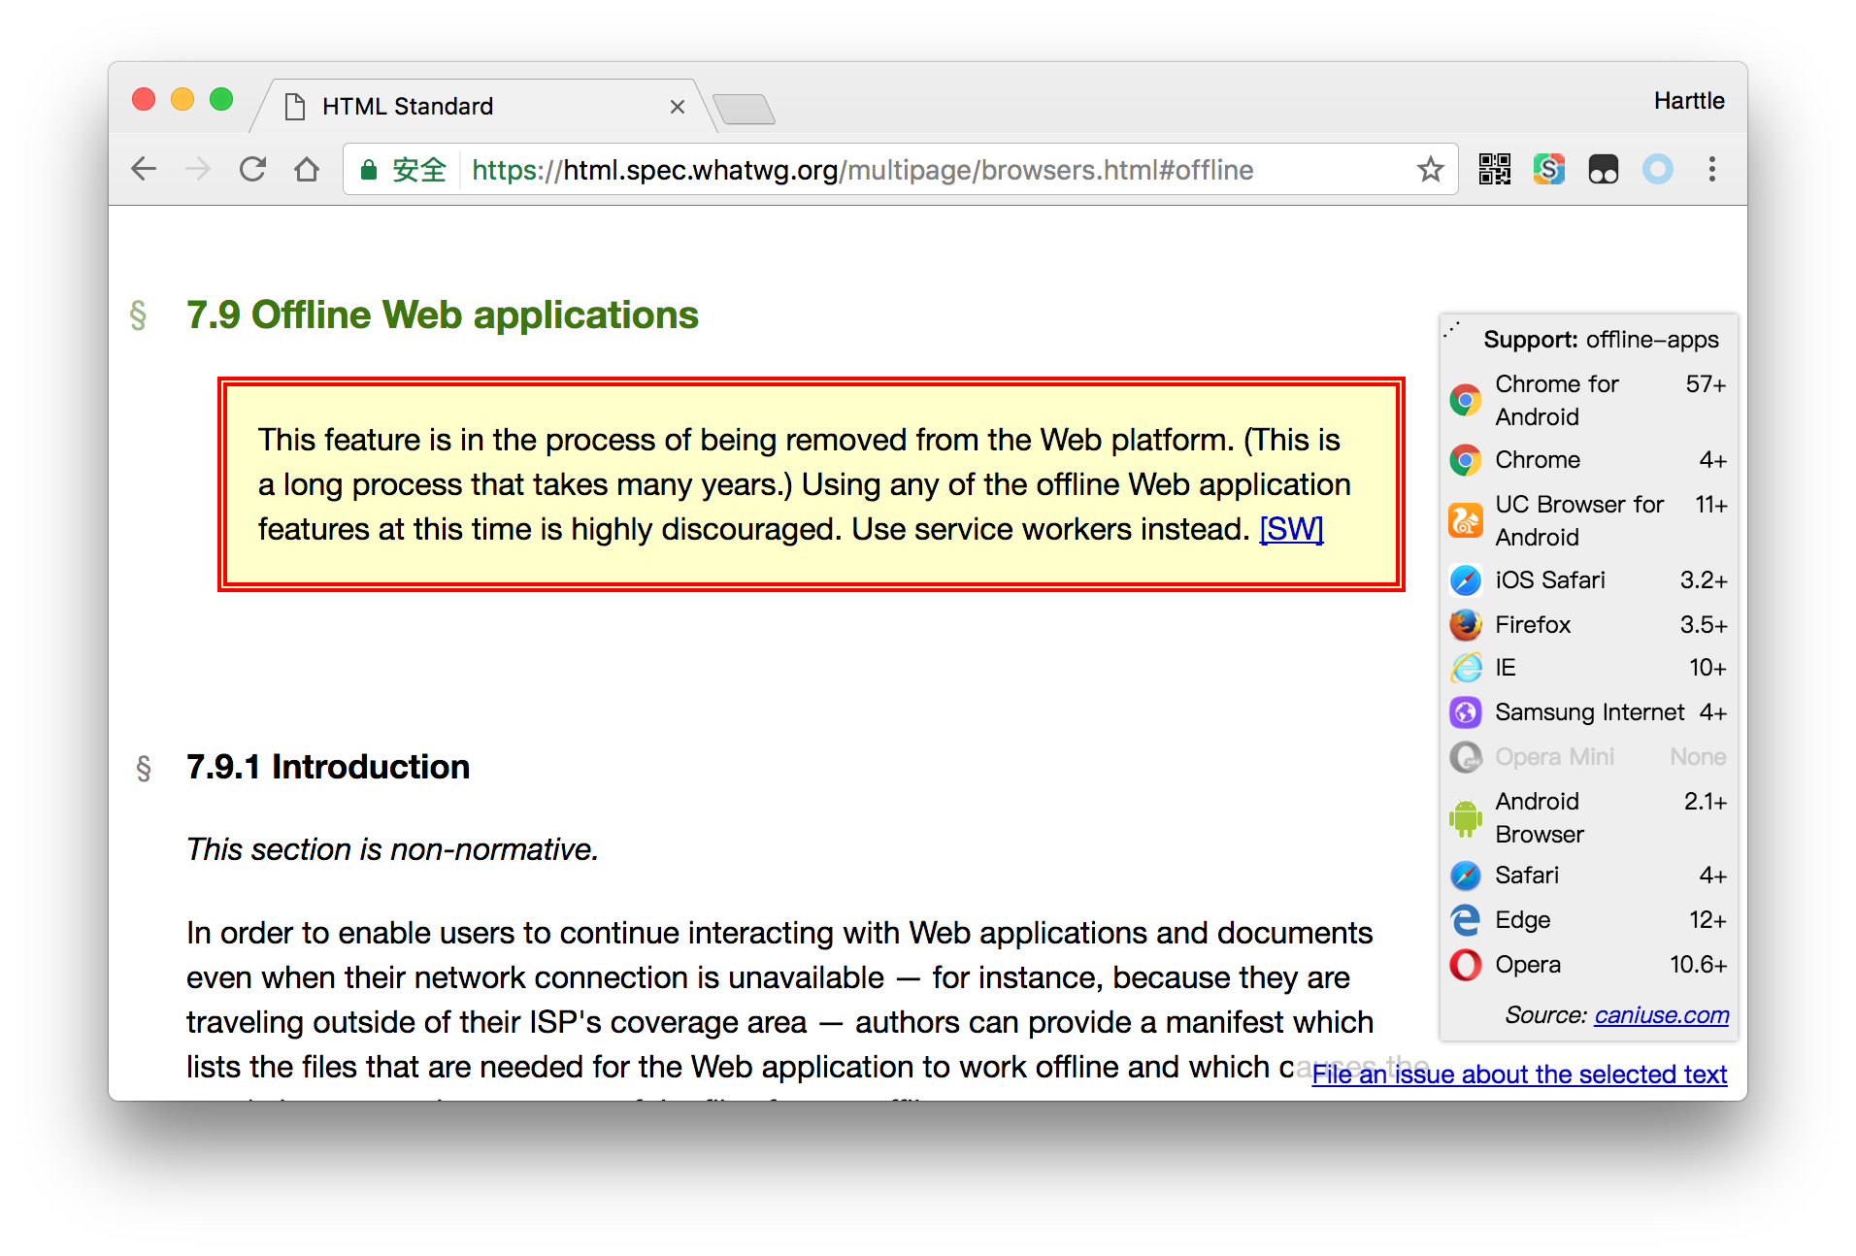Click the Firefox icon in the support list
This screenshot has height=1256, width=1856.
(x=1465, y=625)
